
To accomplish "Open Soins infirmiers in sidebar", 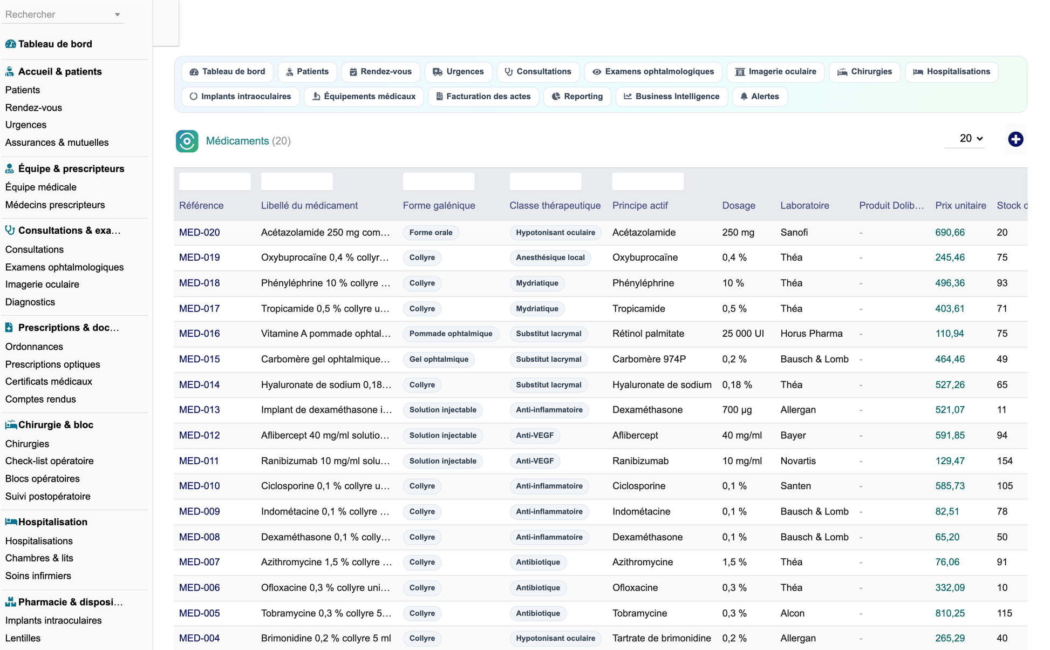I will pyautogui.click(x=38, y=576).
